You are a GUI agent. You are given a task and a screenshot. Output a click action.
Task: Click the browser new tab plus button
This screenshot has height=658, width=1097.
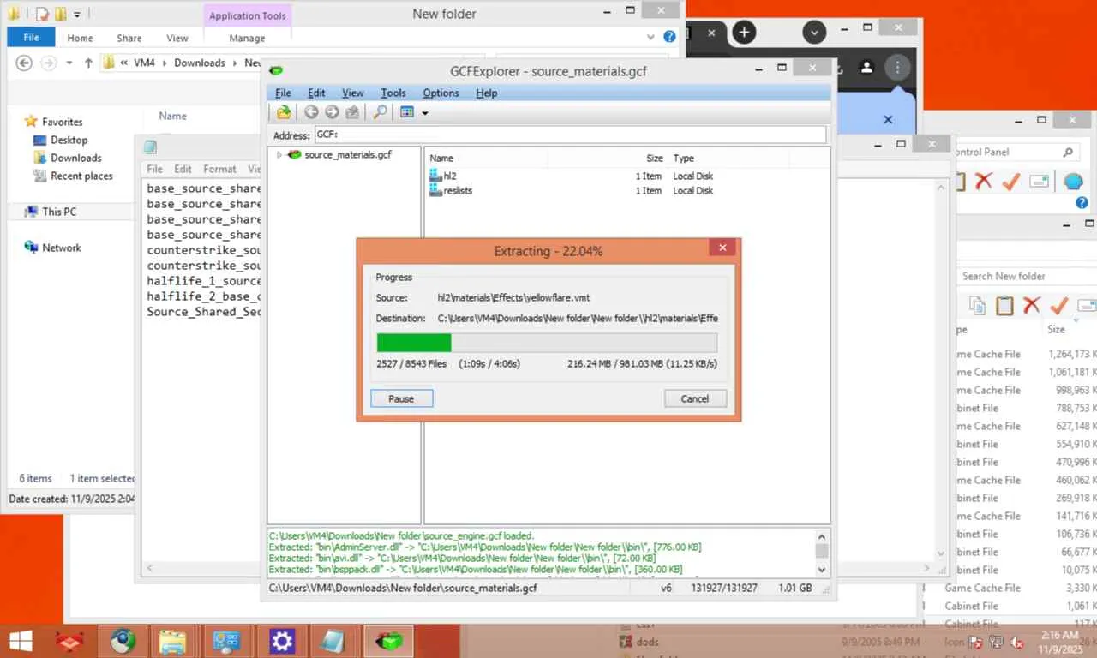(x=744, y=33)
